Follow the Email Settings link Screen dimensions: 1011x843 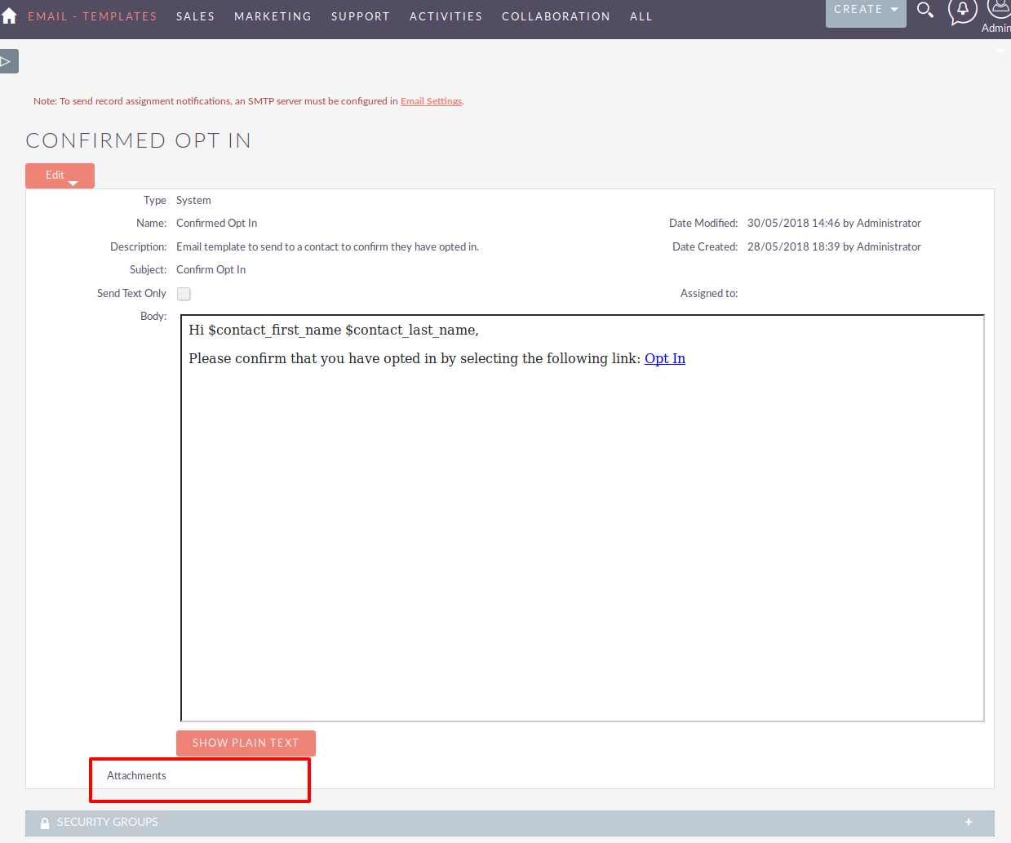coord(431,101)
